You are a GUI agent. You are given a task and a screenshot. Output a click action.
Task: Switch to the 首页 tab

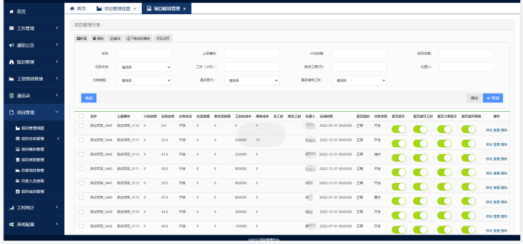78,9
